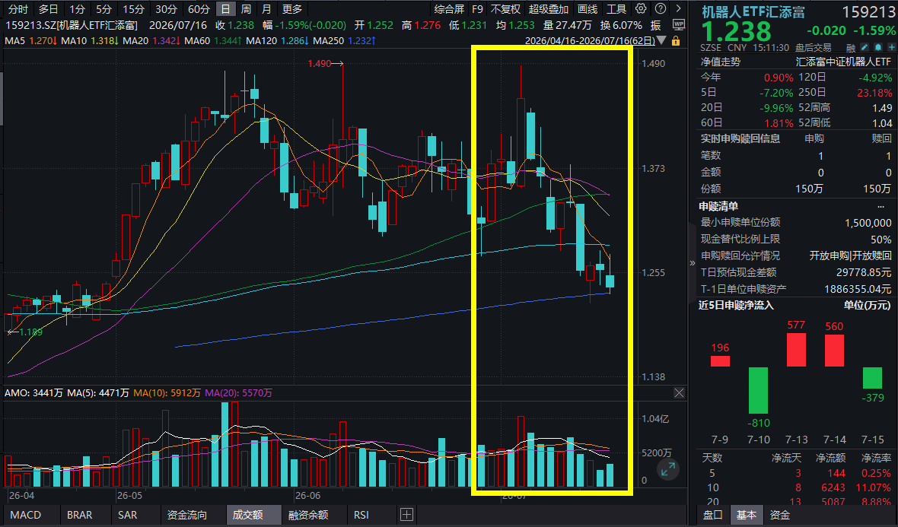
Task: Open the help question mark icon
Action: [x=661, y=8]
